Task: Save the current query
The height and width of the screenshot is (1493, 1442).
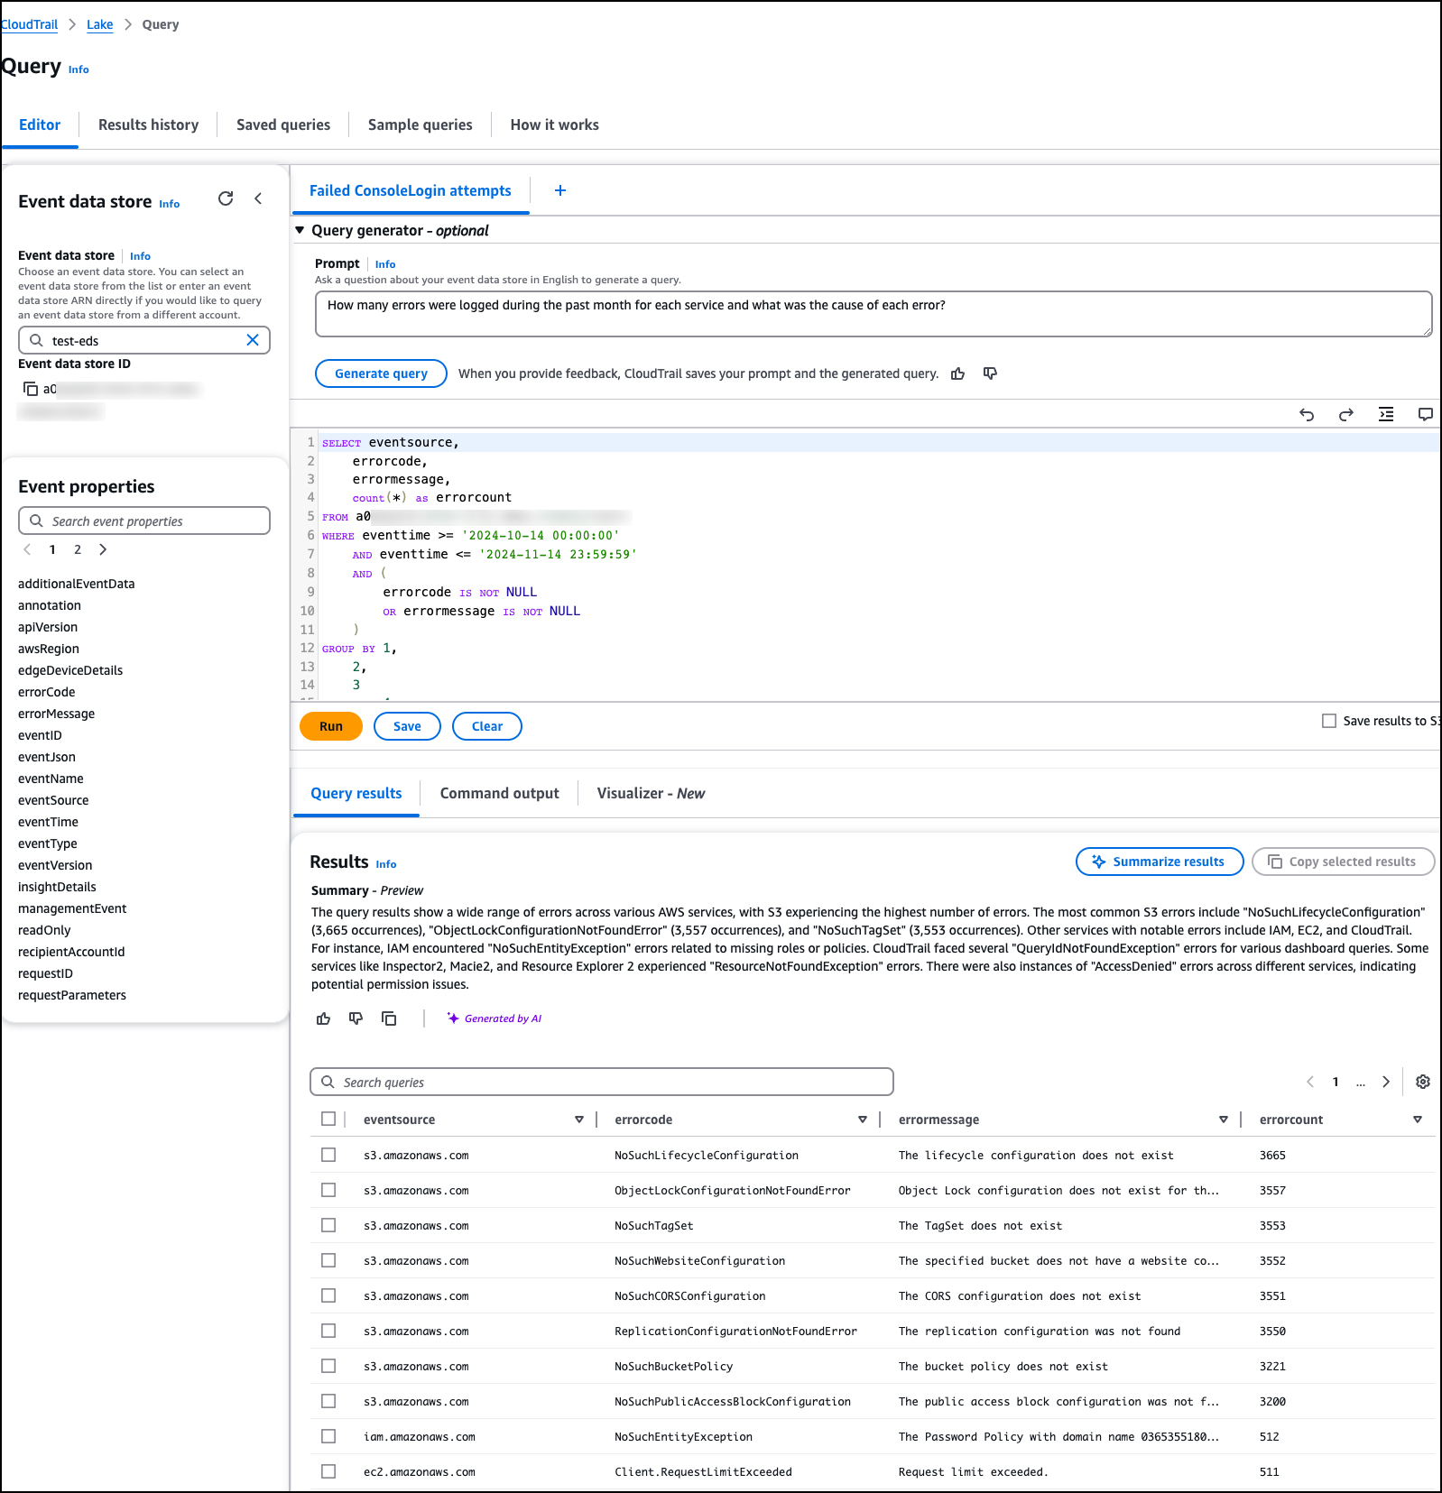Action: [x=407, y=726]
